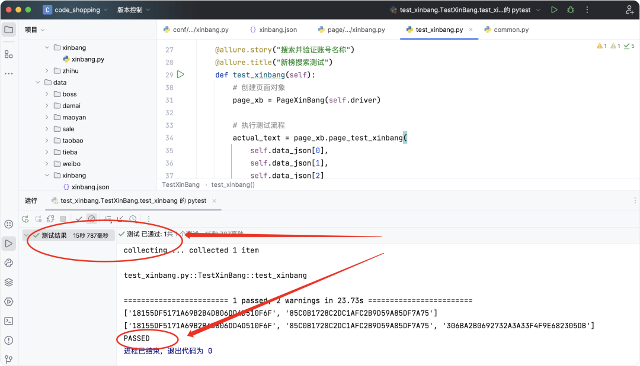
Task: Open the Terminal tool window
Action: pyautogui.click(x=8, y=321)
